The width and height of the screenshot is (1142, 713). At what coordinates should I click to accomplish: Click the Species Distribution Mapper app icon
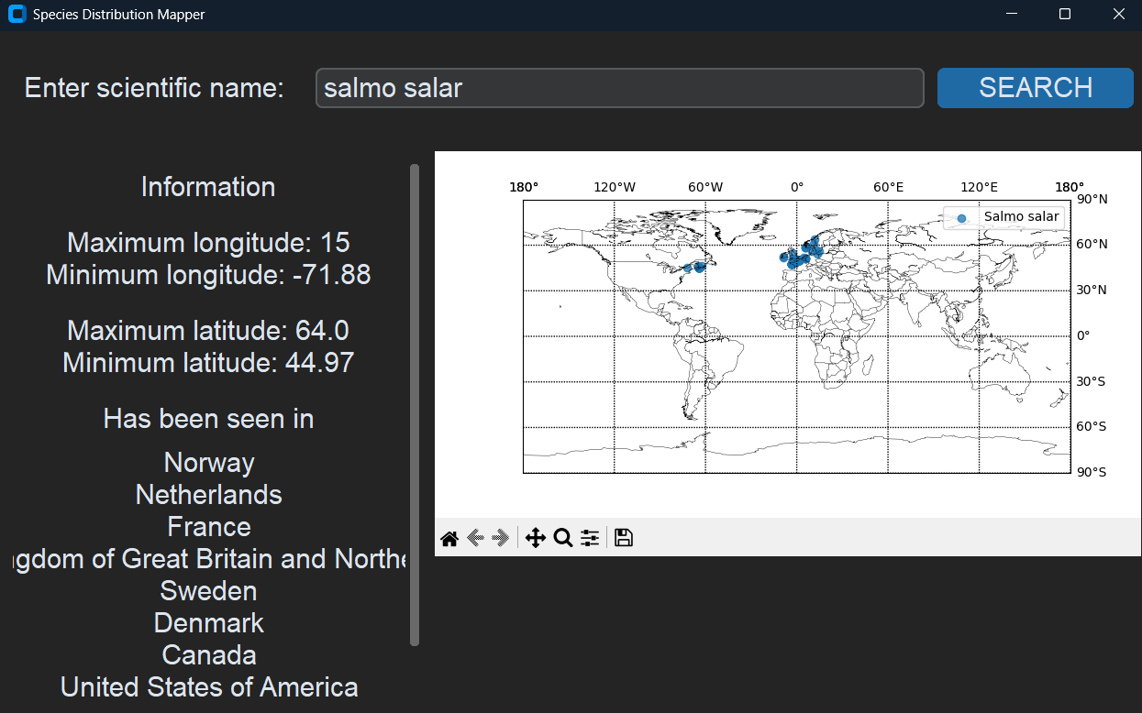(17, 15)
